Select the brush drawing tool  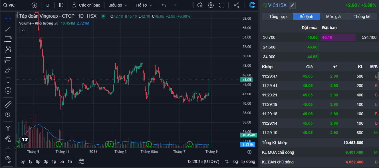tap(8, 70)
